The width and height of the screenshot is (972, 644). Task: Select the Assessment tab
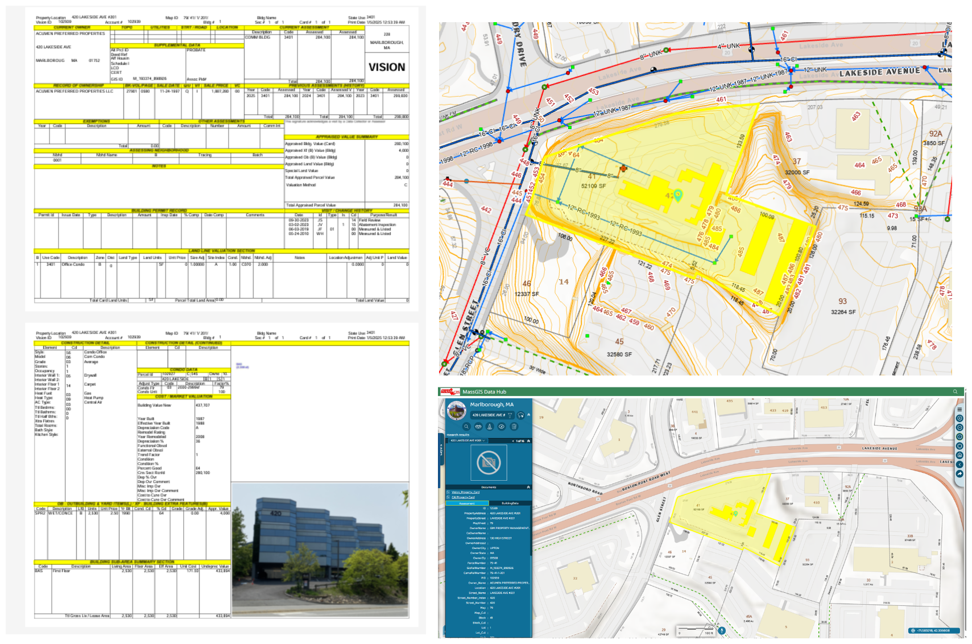(467, 503)
